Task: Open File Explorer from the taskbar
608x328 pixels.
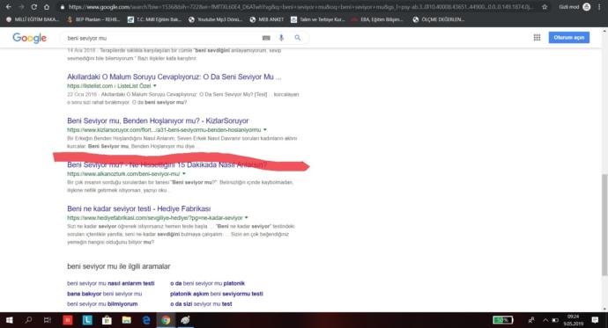Action: 126,320
